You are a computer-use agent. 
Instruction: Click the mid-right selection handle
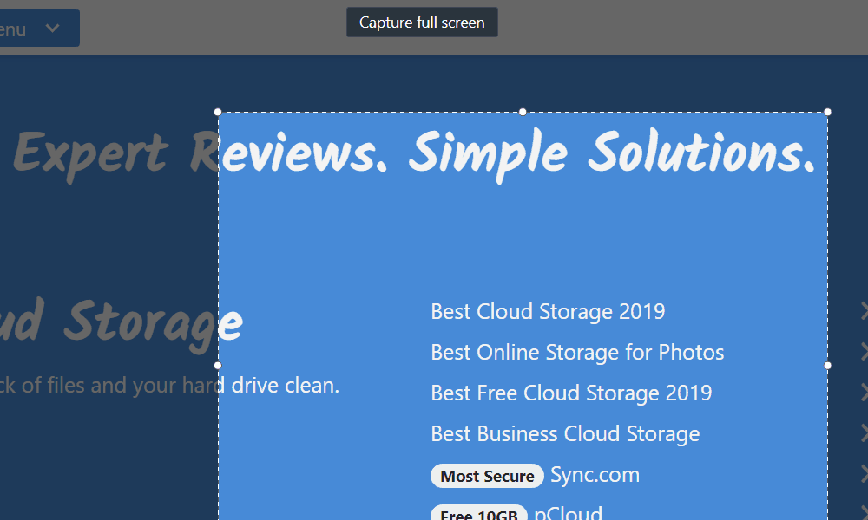point(826,366)
